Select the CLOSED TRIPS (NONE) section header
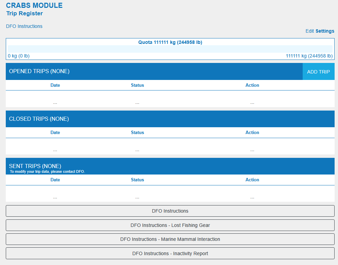This screenshot has height=265, width=338. click(39, 119)
